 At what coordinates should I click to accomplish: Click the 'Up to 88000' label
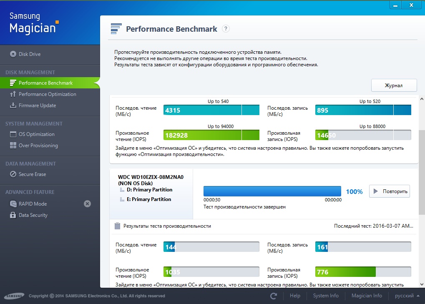(372, 126)
